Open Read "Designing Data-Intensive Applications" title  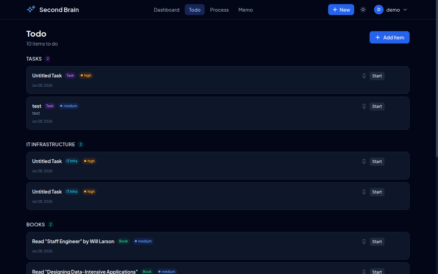coord(85,272)
